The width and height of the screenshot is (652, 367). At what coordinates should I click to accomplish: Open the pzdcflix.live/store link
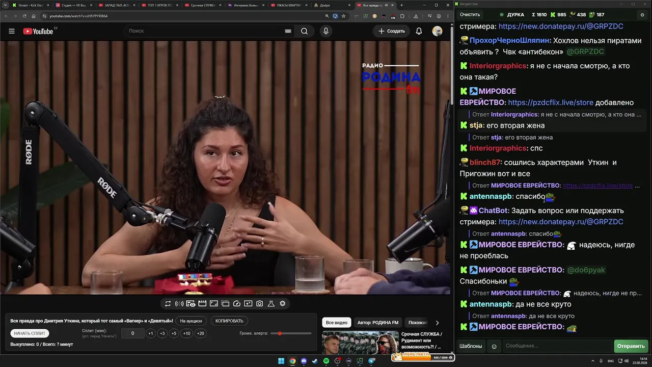click(x=551, y=102)
